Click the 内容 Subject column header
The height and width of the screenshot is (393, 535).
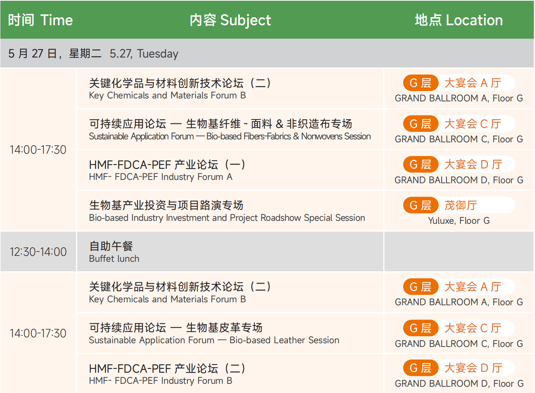(230, 20)
